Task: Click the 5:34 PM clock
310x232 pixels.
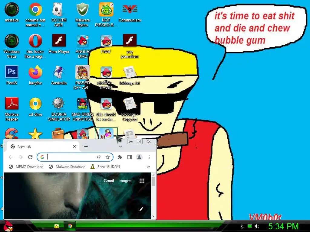Action: tap(283, 226)
